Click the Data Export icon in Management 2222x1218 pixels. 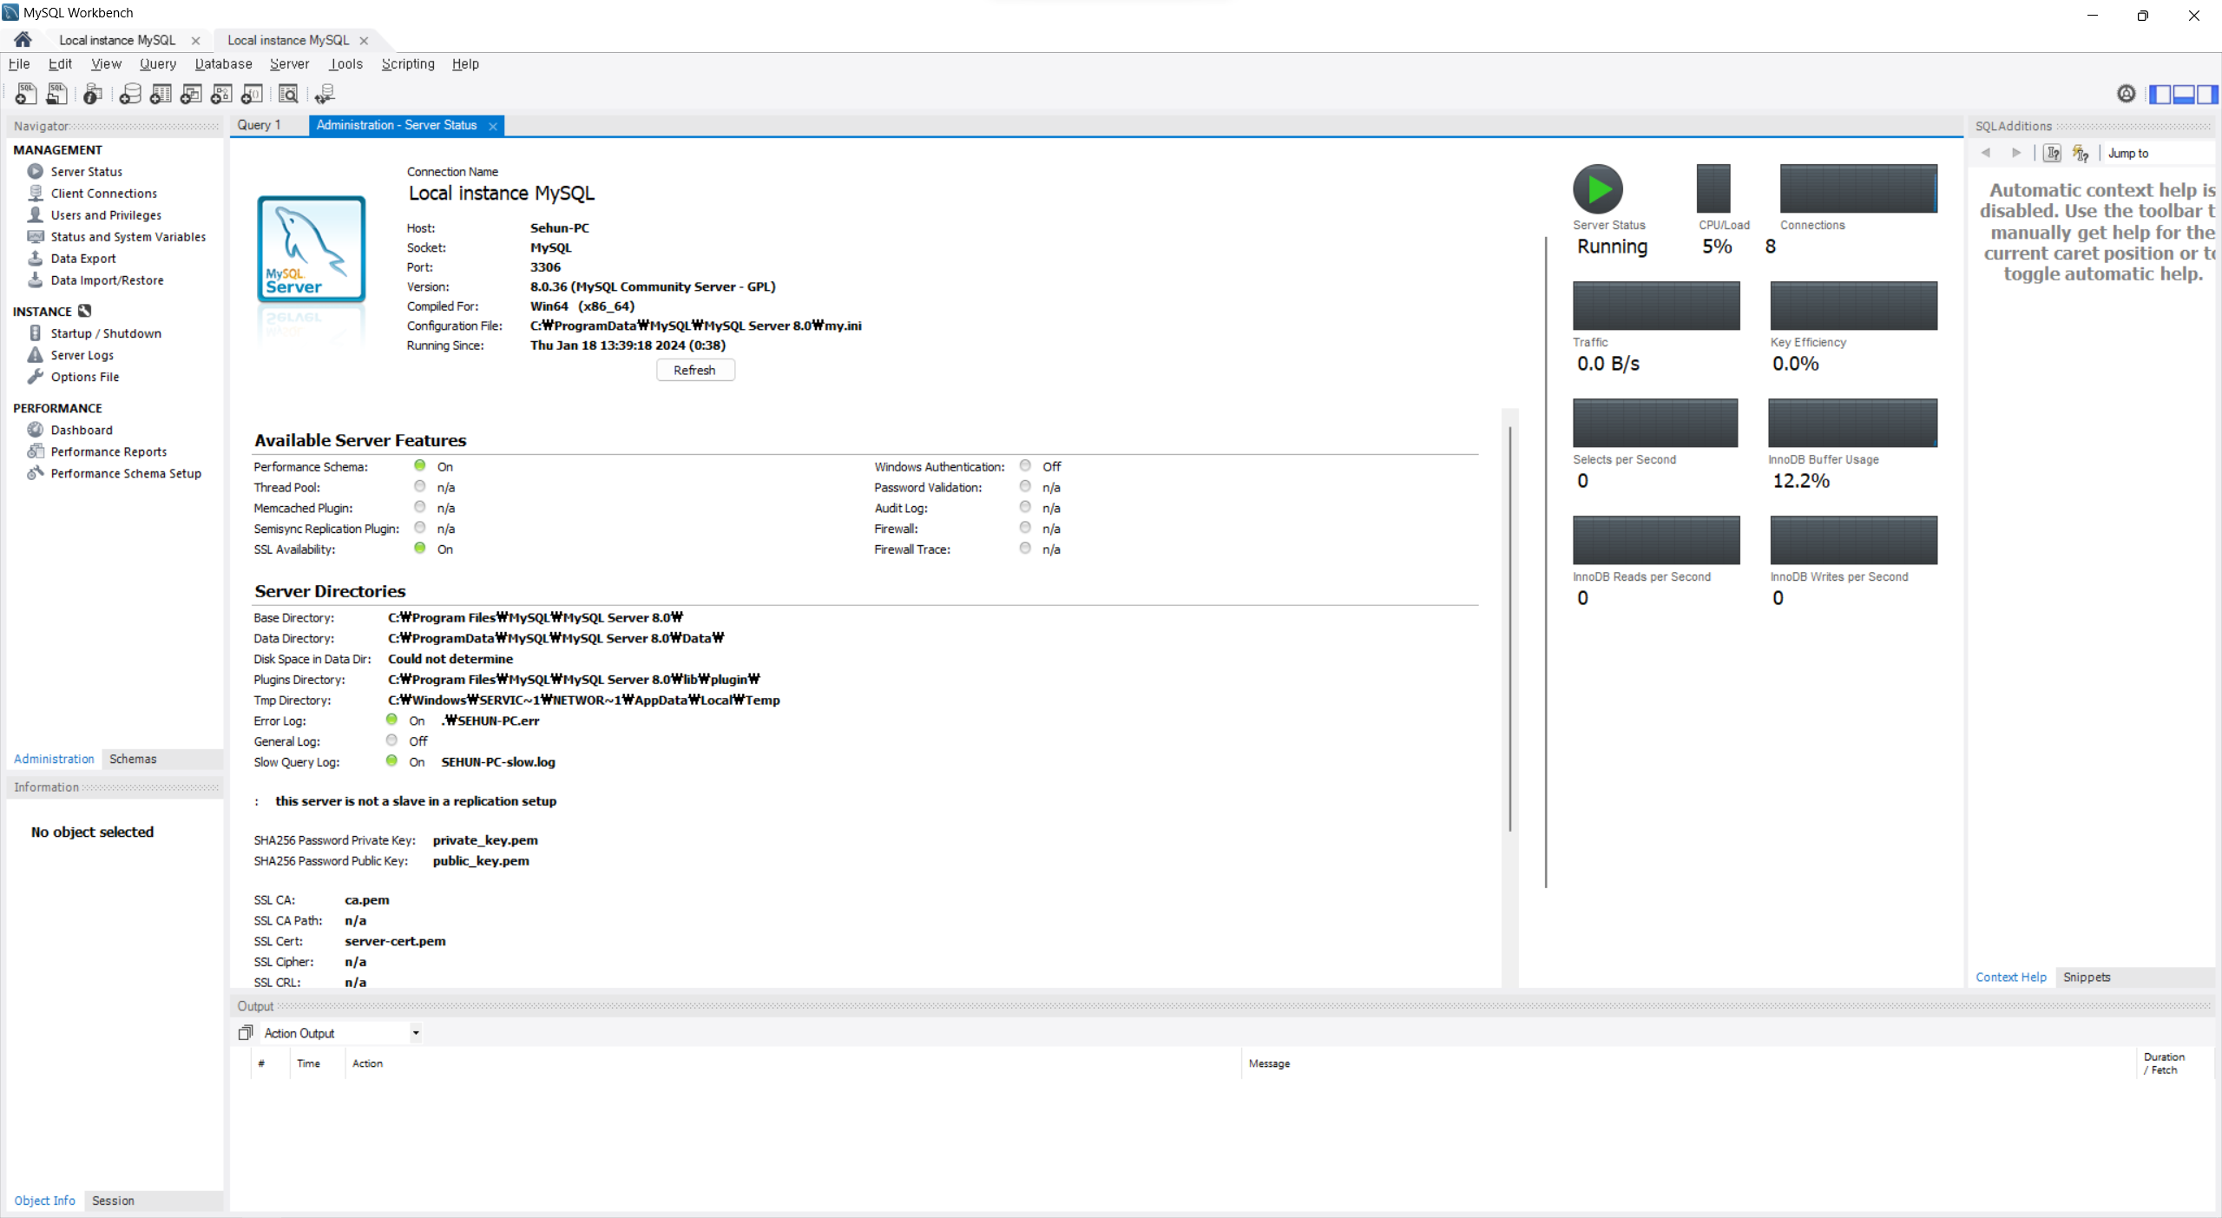36,258
